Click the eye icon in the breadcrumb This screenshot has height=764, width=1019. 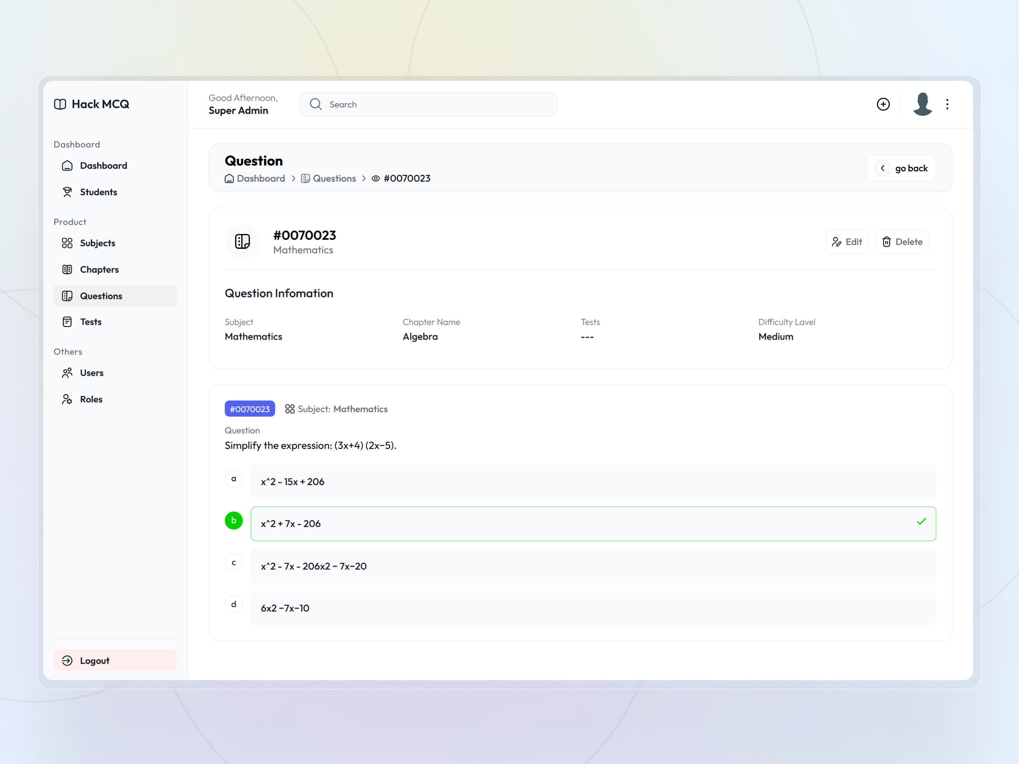point(375,178)
